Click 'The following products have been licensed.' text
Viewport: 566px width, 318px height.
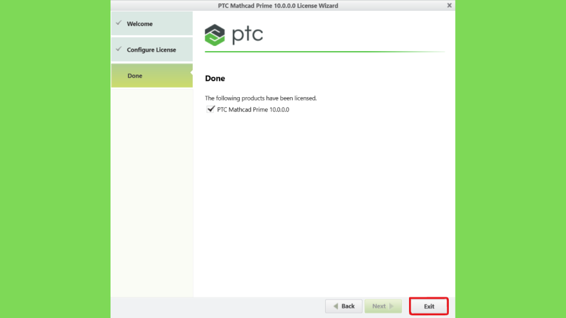tap(261, 98)
